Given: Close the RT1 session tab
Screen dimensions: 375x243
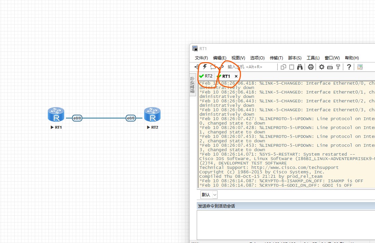Looking at the screenshot, I should point(236,76).
